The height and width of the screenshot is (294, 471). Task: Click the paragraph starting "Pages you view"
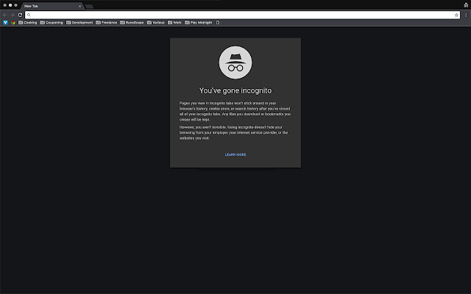pos(235,111)
